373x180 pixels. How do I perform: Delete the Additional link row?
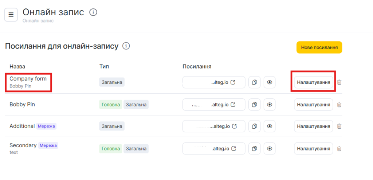[x=339, y=126]
